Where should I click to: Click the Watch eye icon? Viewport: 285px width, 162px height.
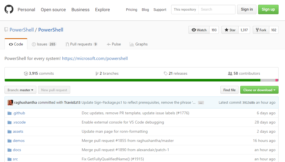tap(194, 30)
